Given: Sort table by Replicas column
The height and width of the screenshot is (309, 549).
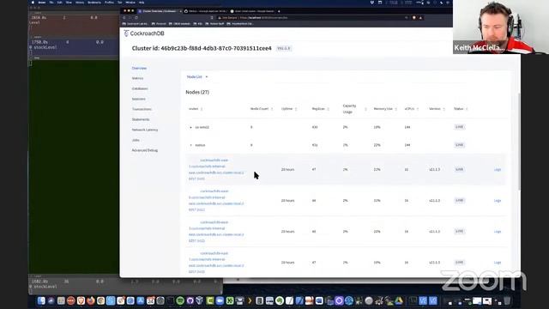Looking at the screenshot, I should coord(320,109).
